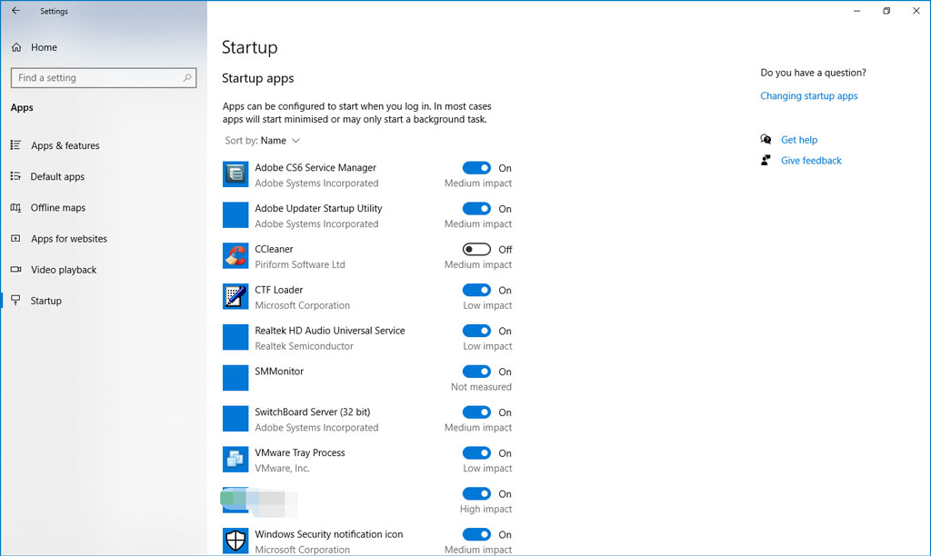The height and width of the screenshot is (556, 931).
Task: Click the Adobe CS6 Service Manager app icon
Action: (235, 174)
